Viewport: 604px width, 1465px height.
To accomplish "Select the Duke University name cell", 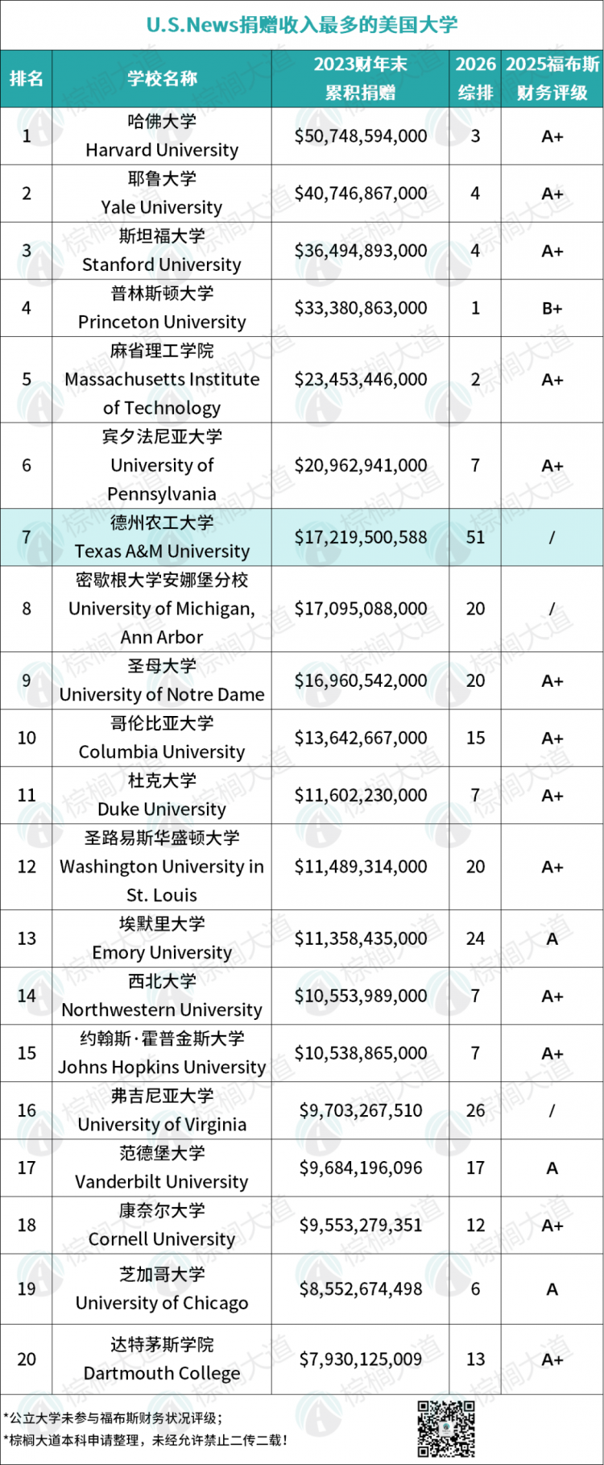I will 162,795.
